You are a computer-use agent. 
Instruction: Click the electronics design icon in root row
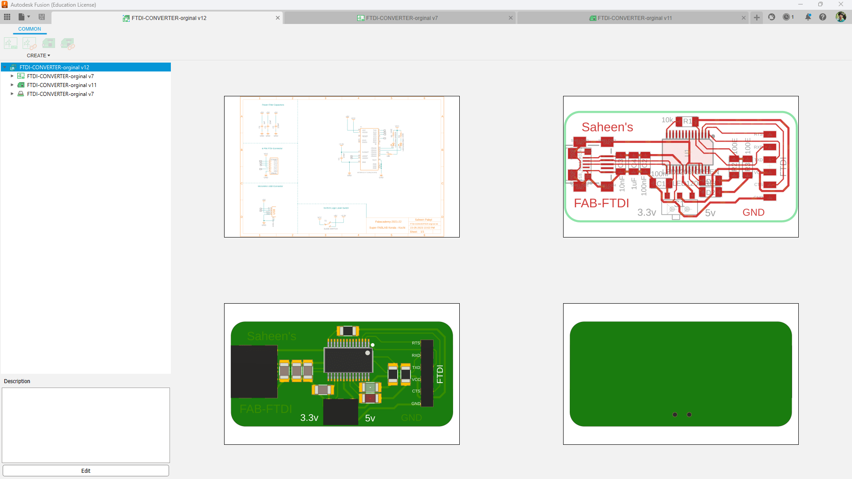click(13, 67)
